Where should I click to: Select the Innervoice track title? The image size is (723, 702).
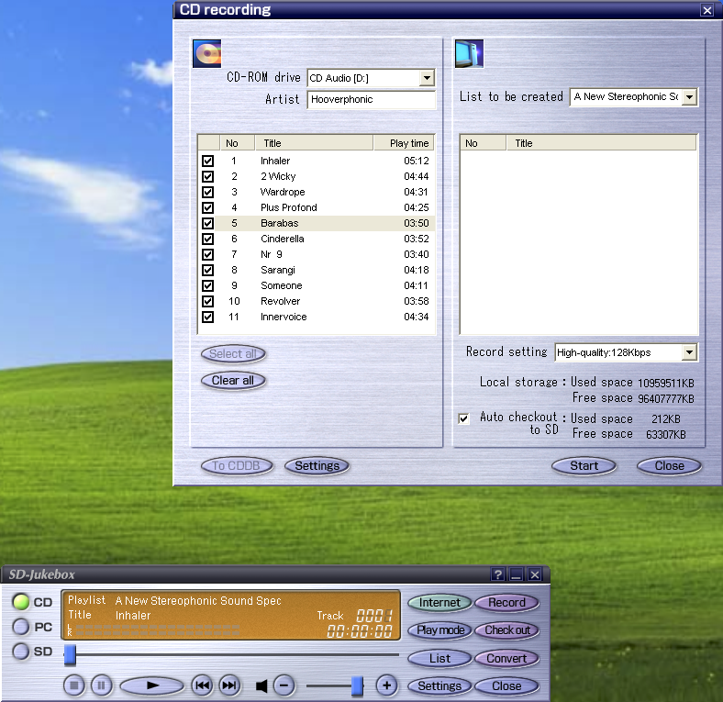[x=284, y=317]
